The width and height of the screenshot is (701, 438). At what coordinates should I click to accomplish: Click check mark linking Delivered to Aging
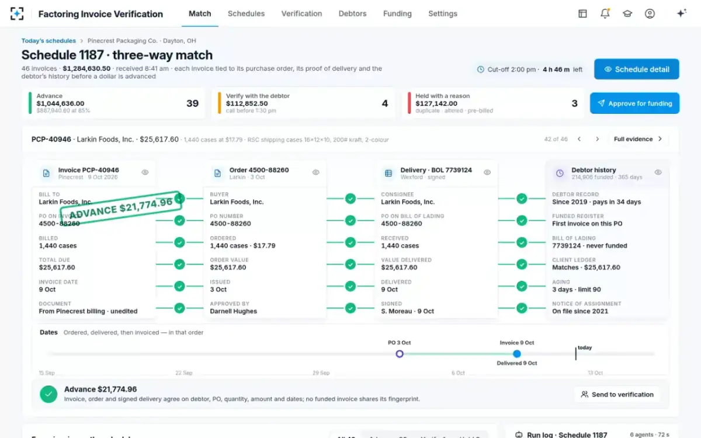click(522, 286)
